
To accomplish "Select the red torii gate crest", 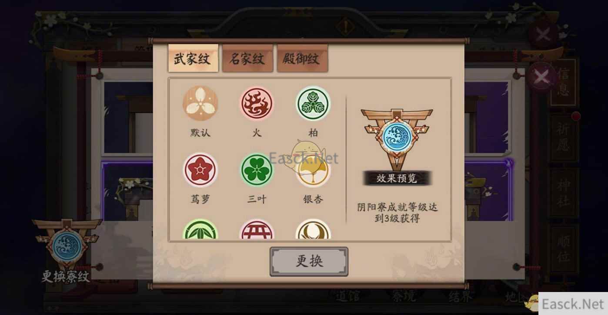I will tap(257, 230).
